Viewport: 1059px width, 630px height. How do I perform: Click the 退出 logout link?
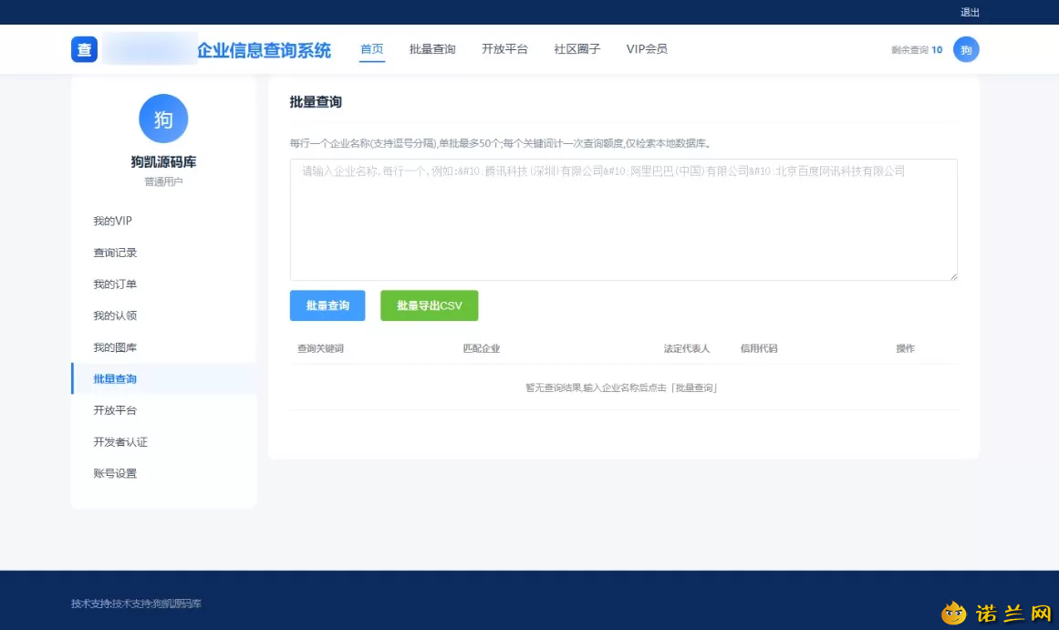point(970,12)
